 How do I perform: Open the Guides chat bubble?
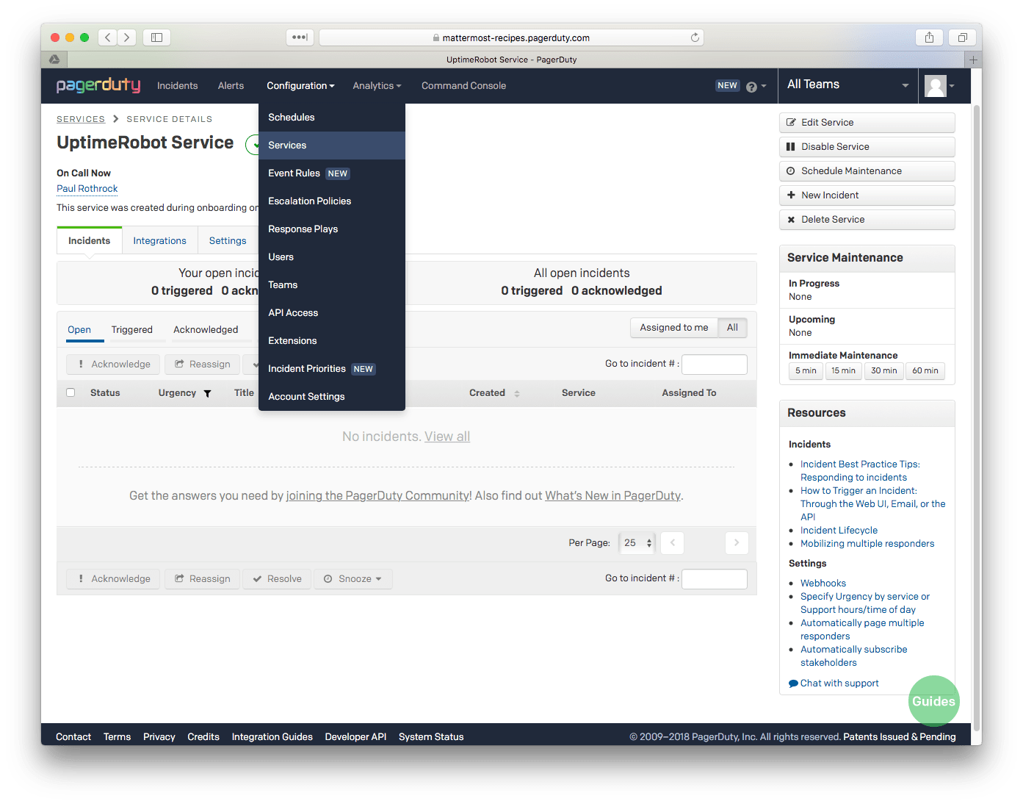pyautogui.click(x=933, y=701)
